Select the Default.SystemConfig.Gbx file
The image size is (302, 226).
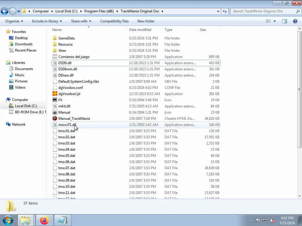[x=136, y=82]
